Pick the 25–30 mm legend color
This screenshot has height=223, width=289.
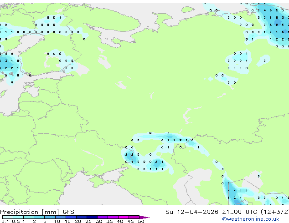pyautogui.click(x=92, y=217)
